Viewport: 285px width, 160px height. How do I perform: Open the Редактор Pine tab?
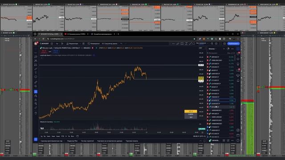72,141
